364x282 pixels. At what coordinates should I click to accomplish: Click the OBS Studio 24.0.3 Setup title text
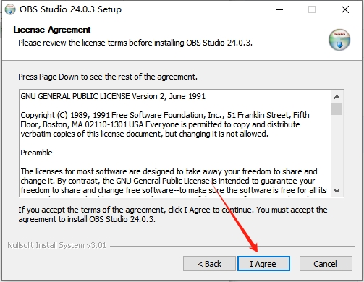(x=70, y=9)
